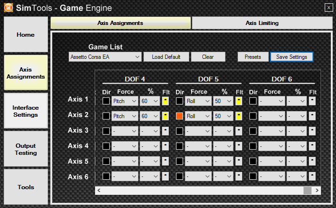The height and width of the screenshot is (208, 336).
Task: Toggle Axis 1 DOF 6 filter button
Action: [312, 101]
